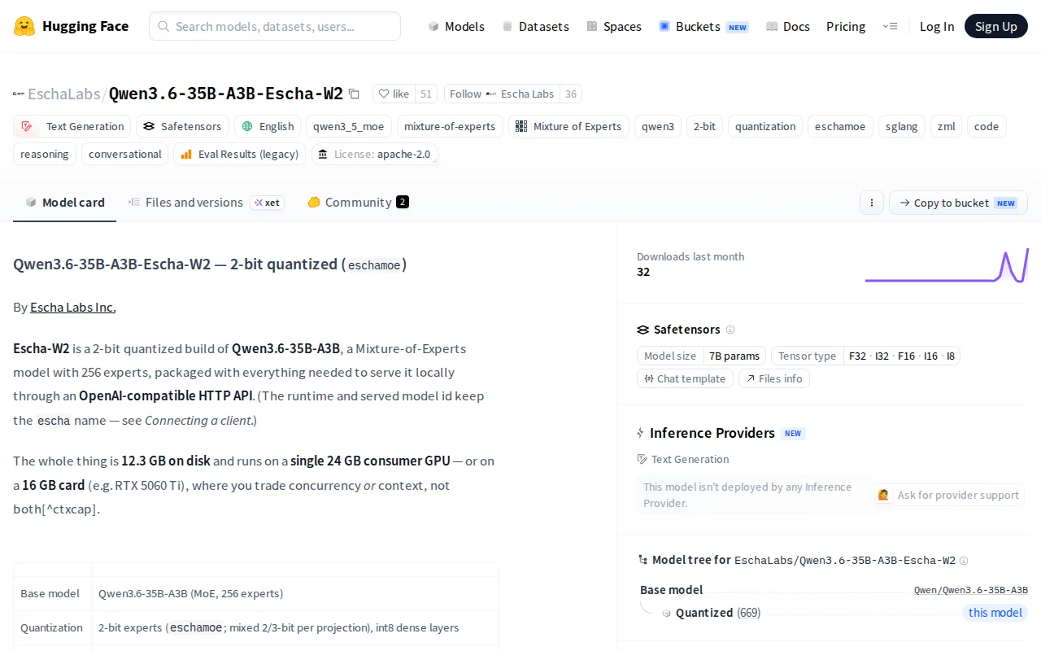Click the code tag
1041x651 pixels.
[987, 126]
